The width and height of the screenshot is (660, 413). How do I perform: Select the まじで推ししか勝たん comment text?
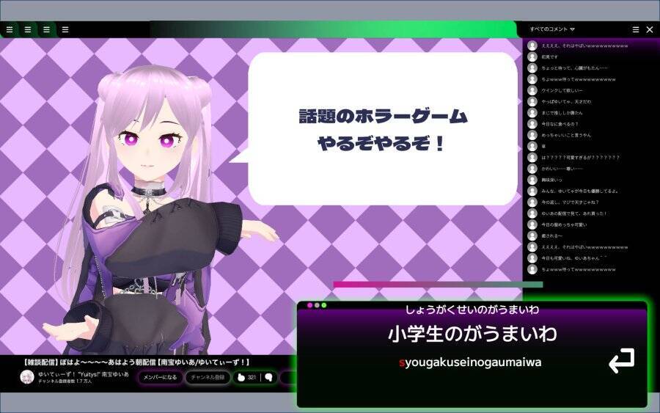(562, 113)
